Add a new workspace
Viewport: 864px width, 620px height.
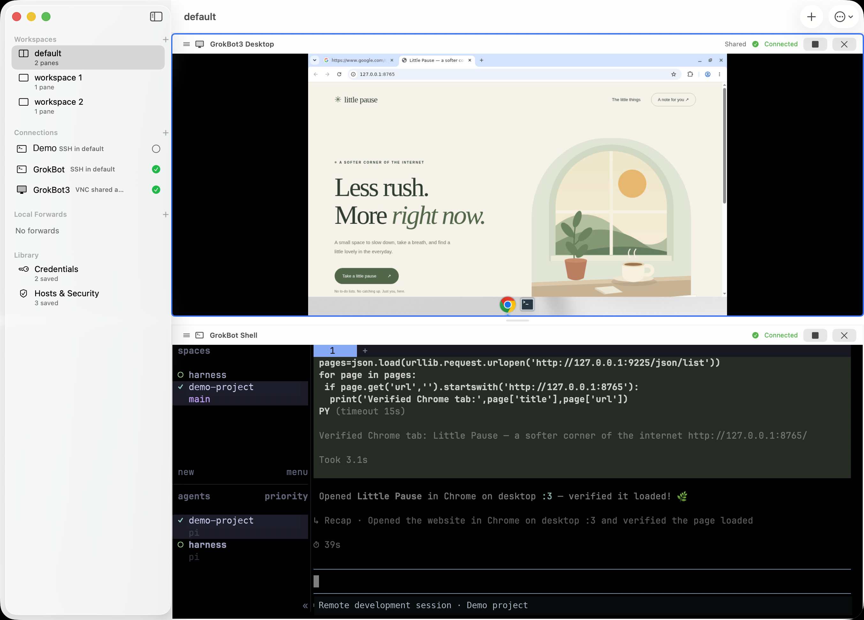(165, 39)
